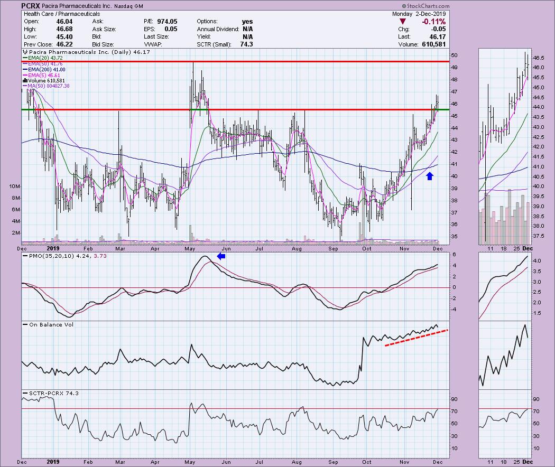555x467 pixels.
Task: Select the Open price 46.04
Action: point(64,22)
